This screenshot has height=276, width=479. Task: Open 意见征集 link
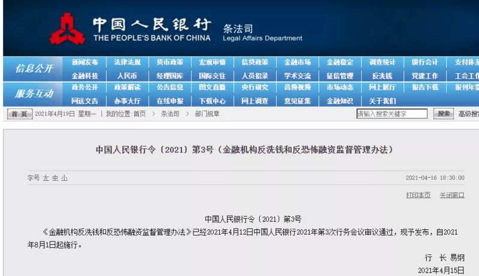(x=297, y=101)
